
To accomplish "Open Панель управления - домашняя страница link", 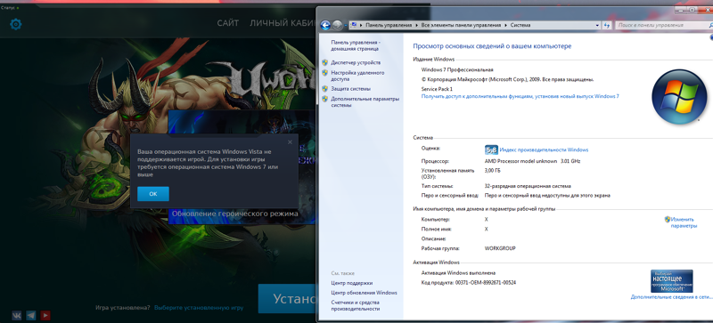I will [x=356, y=45].
